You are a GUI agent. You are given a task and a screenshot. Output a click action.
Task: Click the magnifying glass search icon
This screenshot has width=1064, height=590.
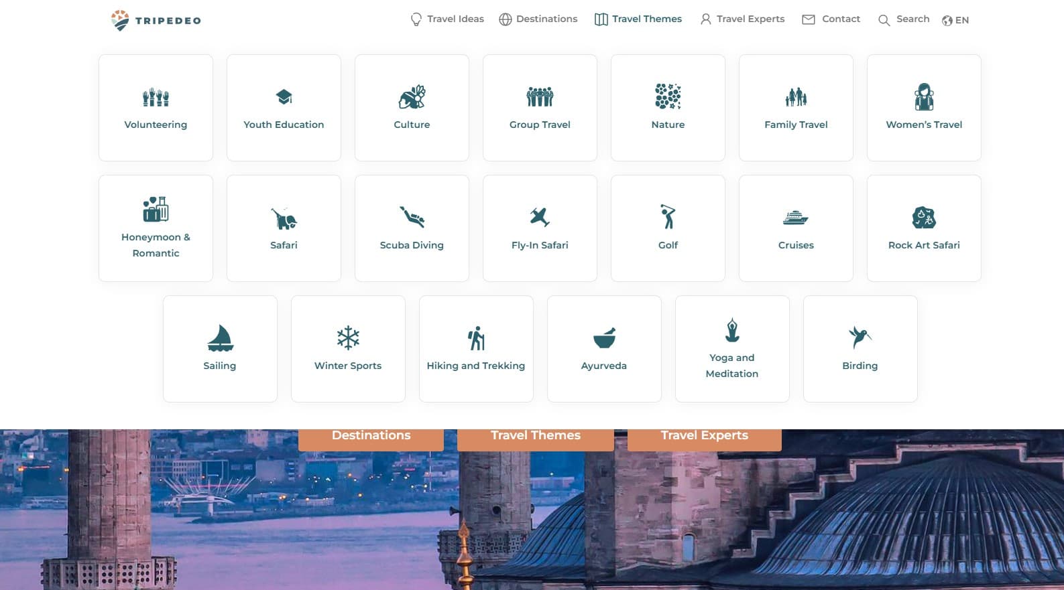pos(884,20)
